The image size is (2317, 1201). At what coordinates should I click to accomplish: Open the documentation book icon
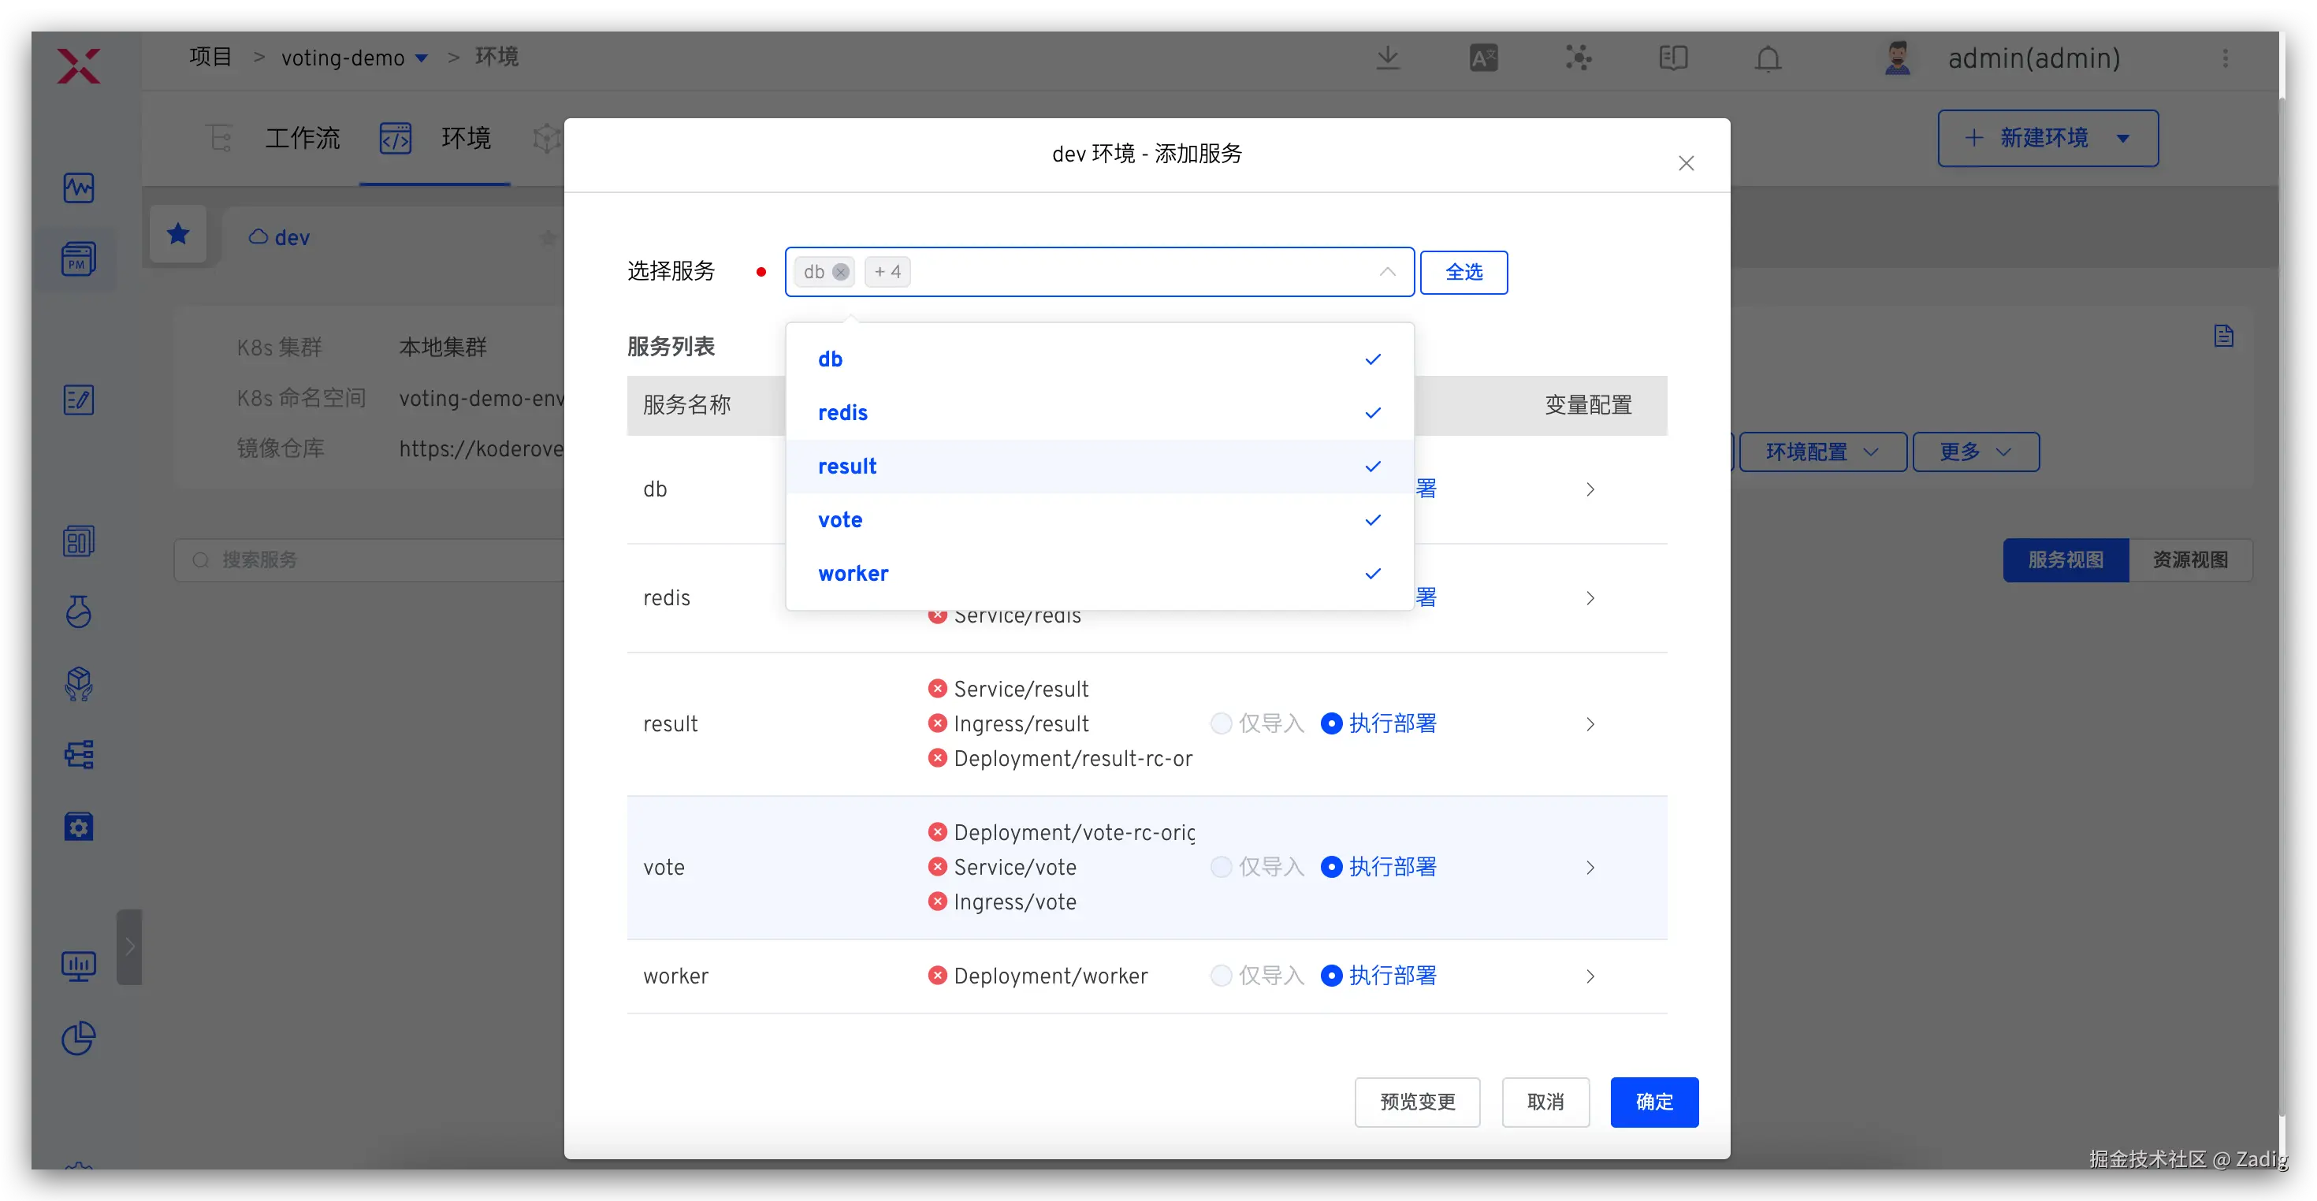[x=1673, y=58]
